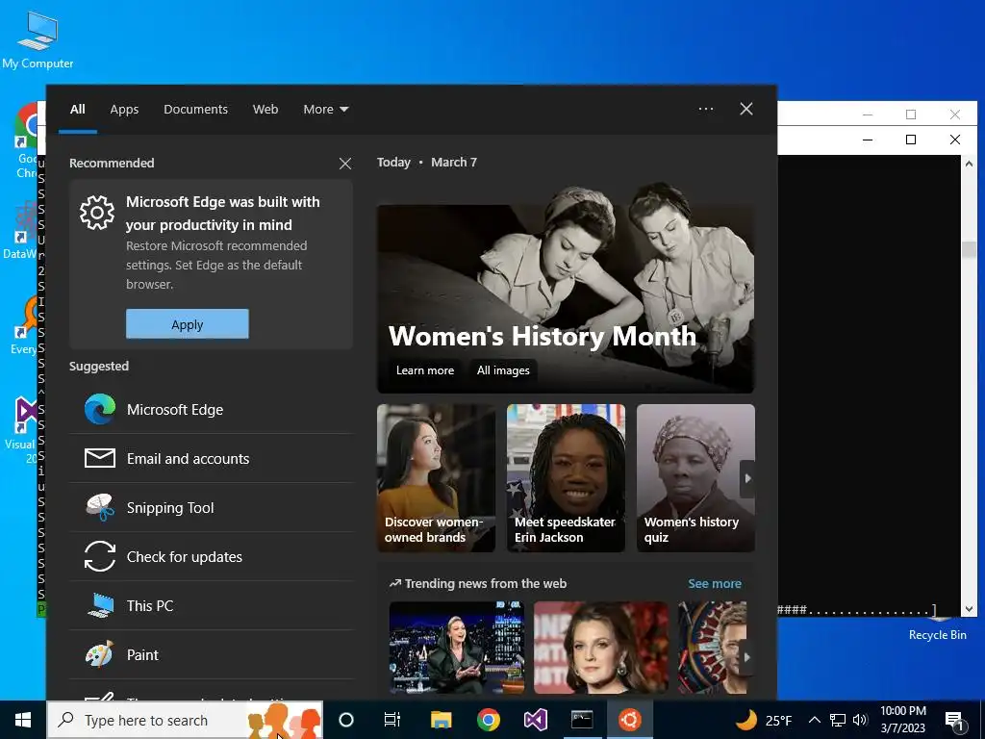985x739 pixels.
Task: Open My Computer desktop icon
Action: pos(38,39)
